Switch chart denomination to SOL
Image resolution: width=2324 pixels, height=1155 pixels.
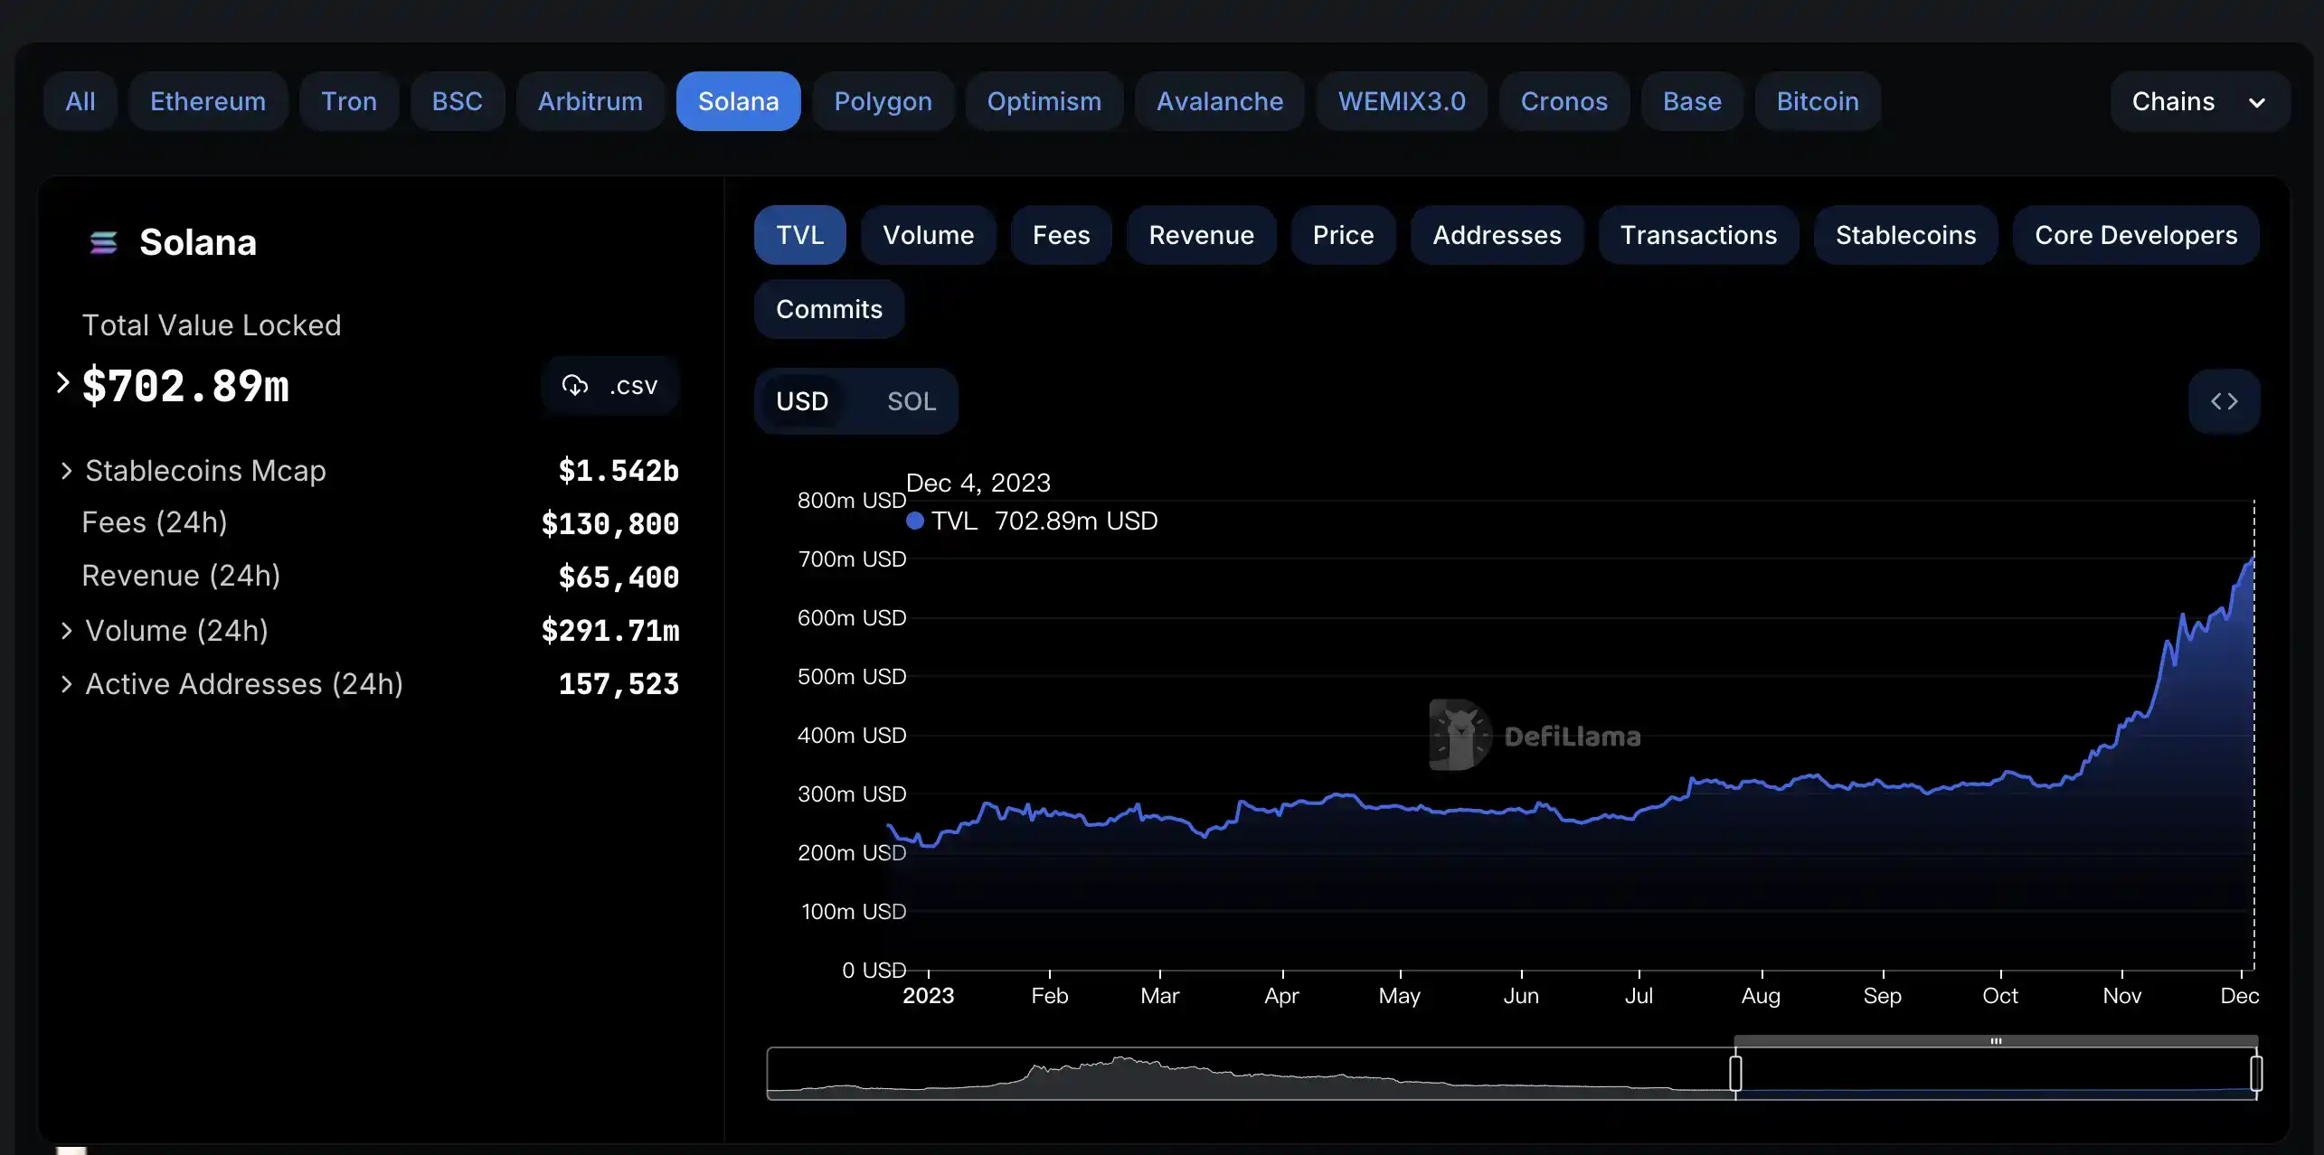point(911,401)
